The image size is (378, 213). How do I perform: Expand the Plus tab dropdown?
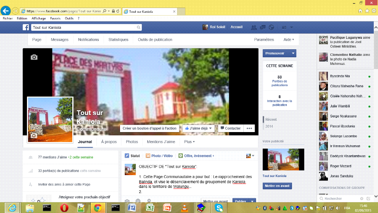189,142
